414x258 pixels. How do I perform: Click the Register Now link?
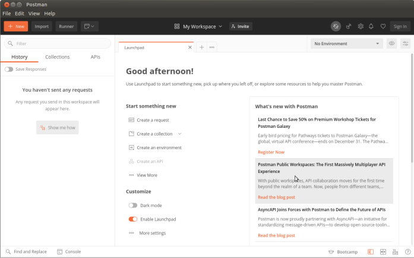[x=271, y=152]
